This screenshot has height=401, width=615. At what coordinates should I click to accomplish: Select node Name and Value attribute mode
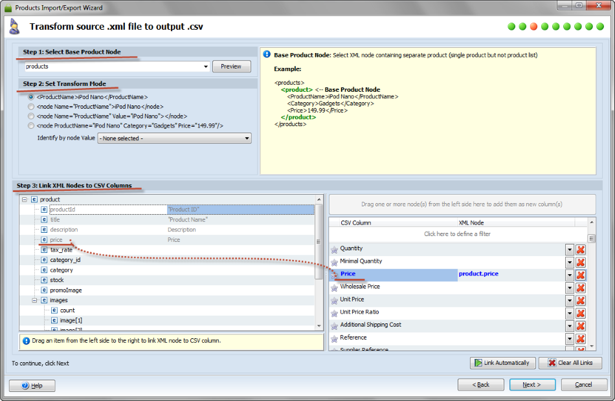click(x=31, y=116)
